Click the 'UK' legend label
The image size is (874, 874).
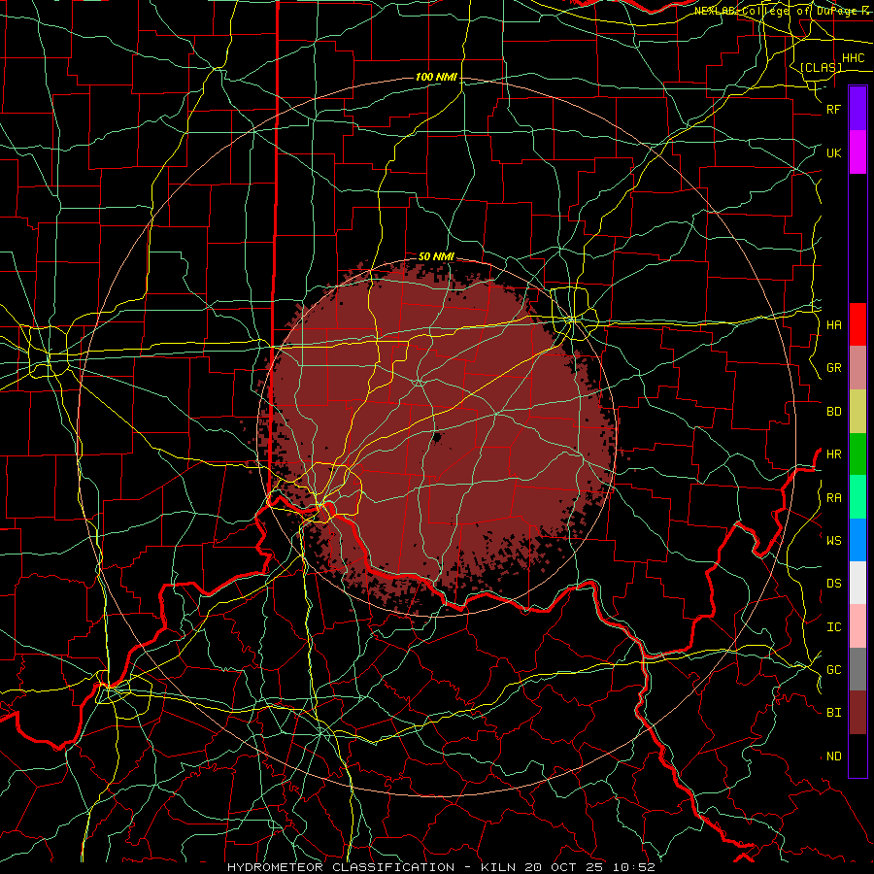(833, 152)
